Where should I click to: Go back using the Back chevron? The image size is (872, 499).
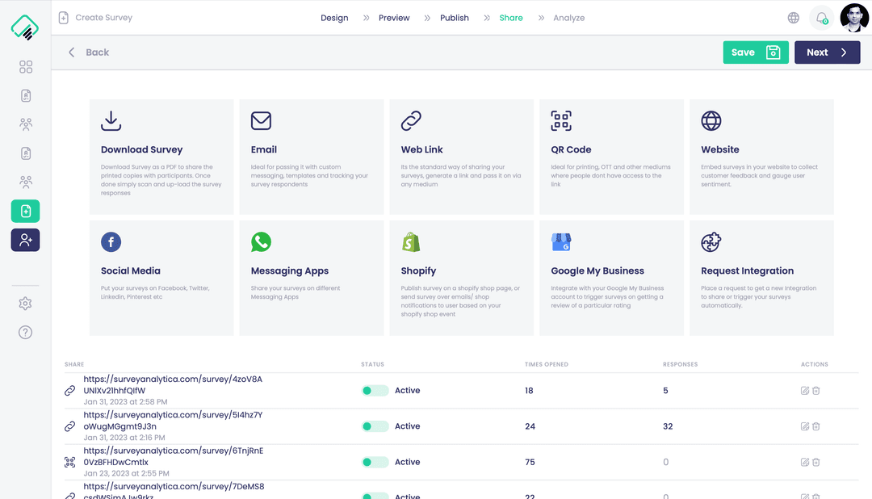coord(72,52)
